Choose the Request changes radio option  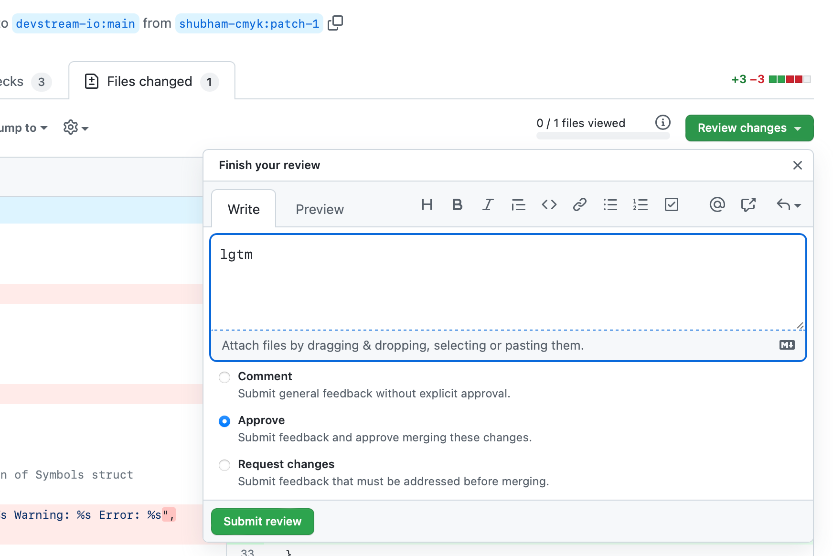coord(224,465)
